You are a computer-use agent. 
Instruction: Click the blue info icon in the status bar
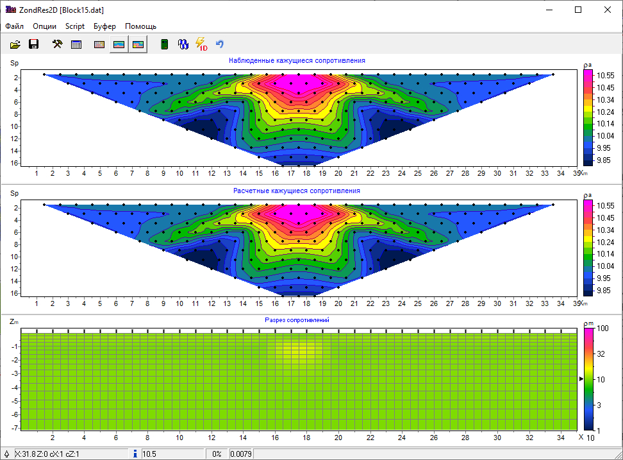pos(135,454)
